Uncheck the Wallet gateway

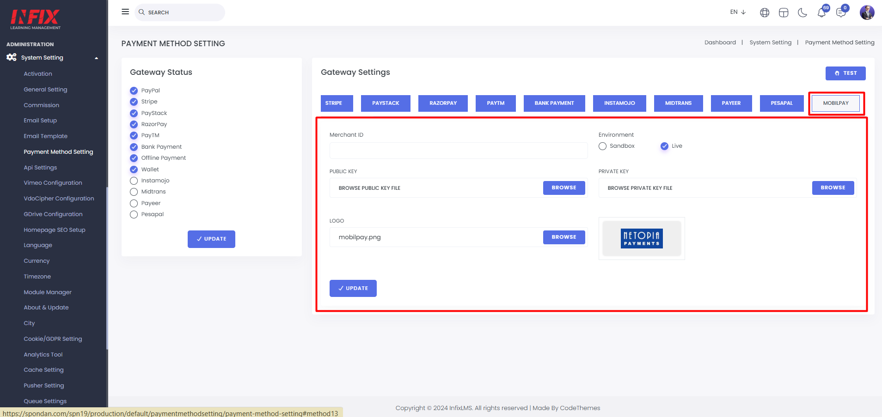coord(134,169)
